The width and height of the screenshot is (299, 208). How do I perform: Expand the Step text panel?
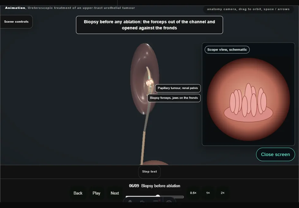pyautogui.click(x=149, y=172)
